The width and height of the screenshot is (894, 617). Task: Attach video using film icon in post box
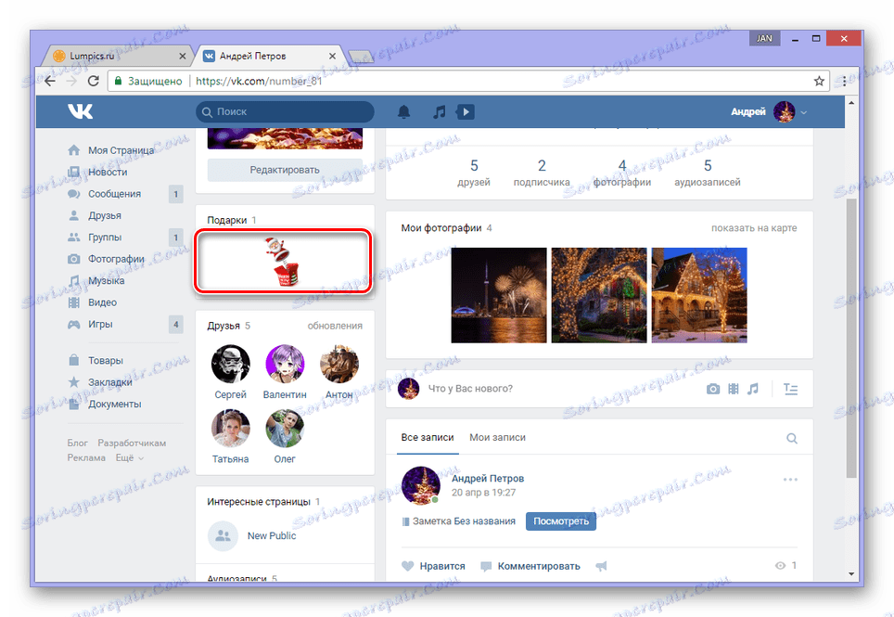pyautogui.click(x=734, y=389)
